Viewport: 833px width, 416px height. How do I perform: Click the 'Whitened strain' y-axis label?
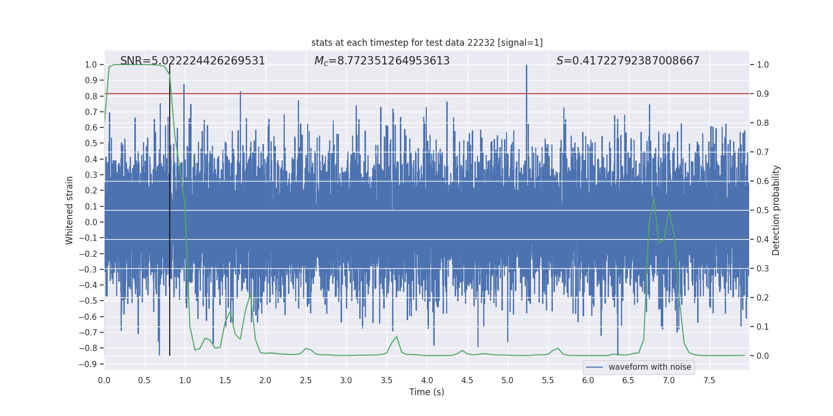click(x=69, y=210)
